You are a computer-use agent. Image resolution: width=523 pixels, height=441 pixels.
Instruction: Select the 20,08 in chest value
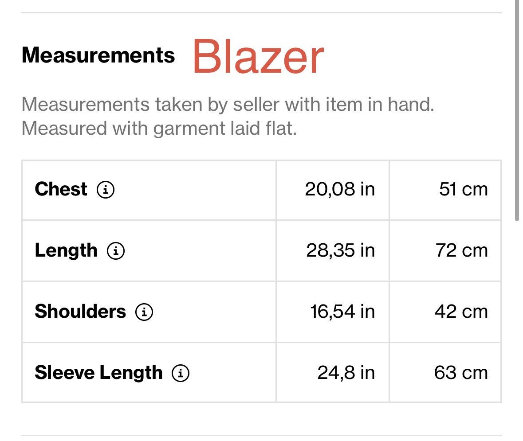pyautogui.click(x=340, y=189)
